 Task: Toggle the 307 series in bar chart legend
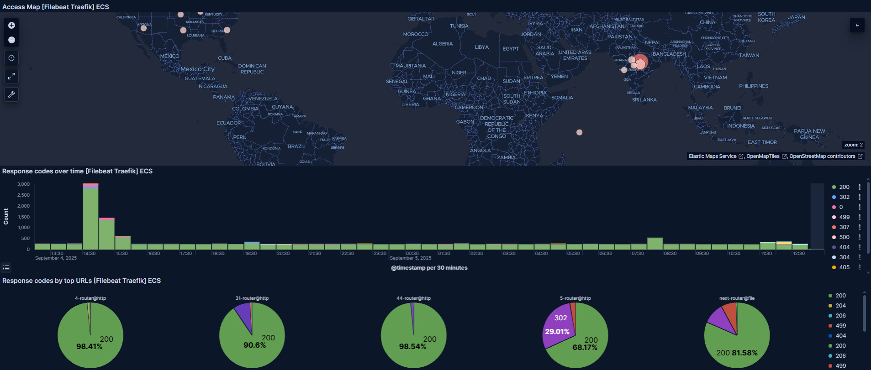click(844, 227)
